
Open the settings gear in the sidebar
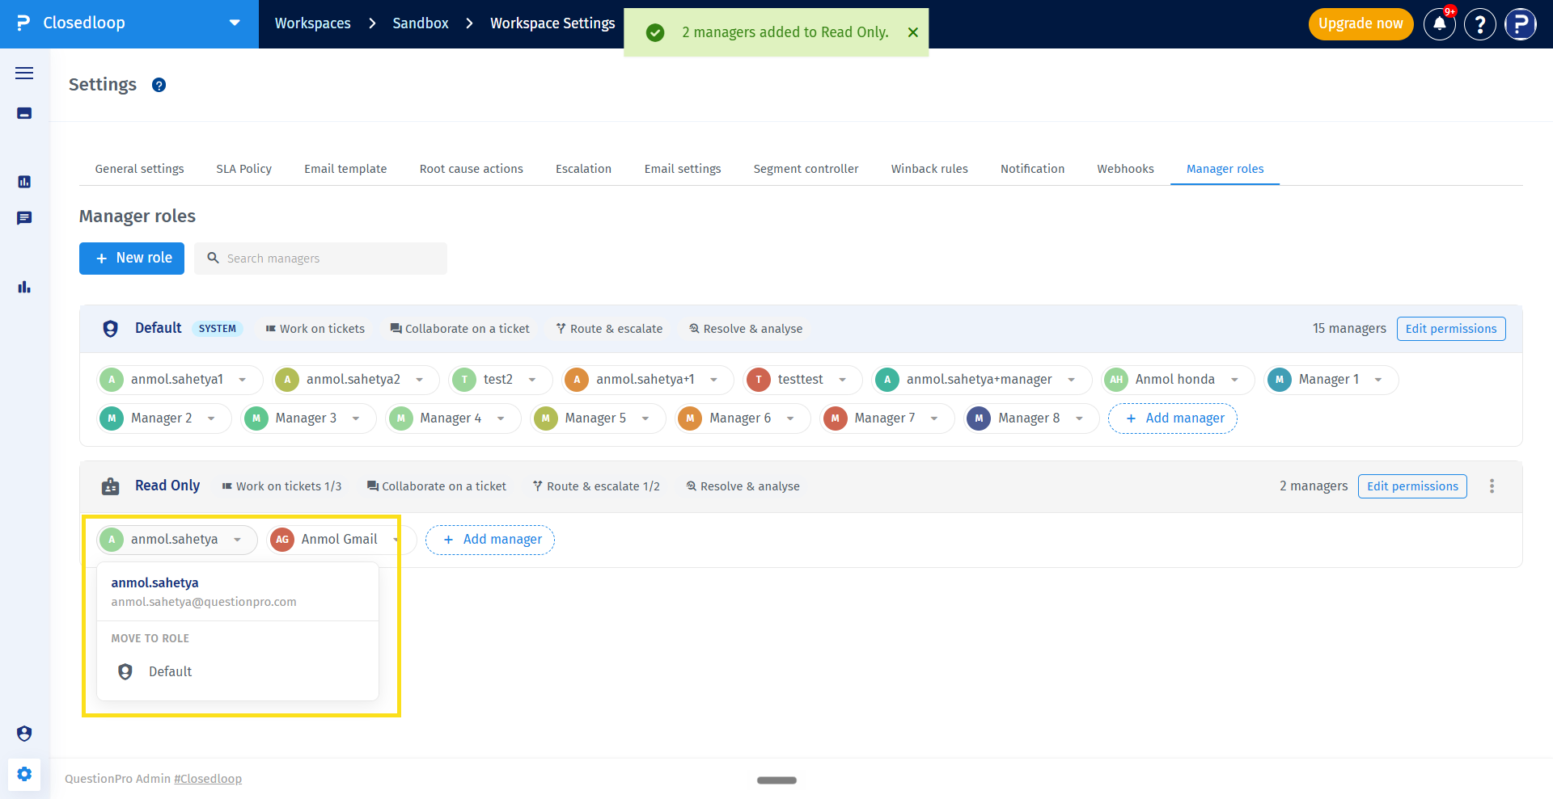(24, 774)
